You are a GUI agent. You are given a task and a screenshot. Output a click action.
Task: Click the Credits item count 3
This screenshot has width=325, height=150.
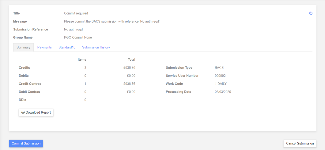85,68
